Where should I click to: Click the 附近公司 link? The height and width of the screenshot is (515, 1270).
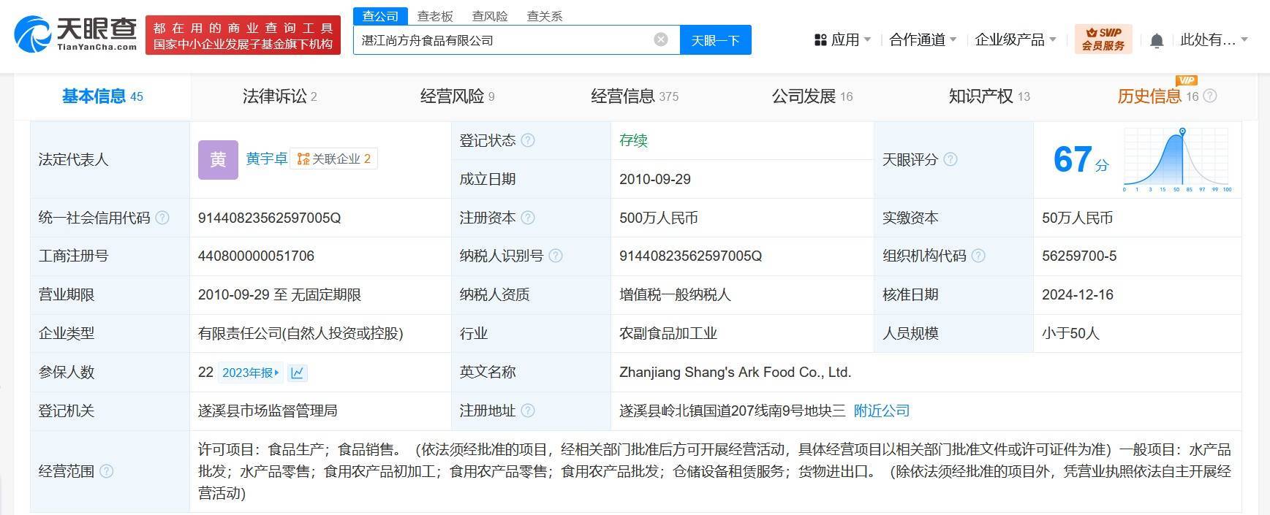[881, 411]
